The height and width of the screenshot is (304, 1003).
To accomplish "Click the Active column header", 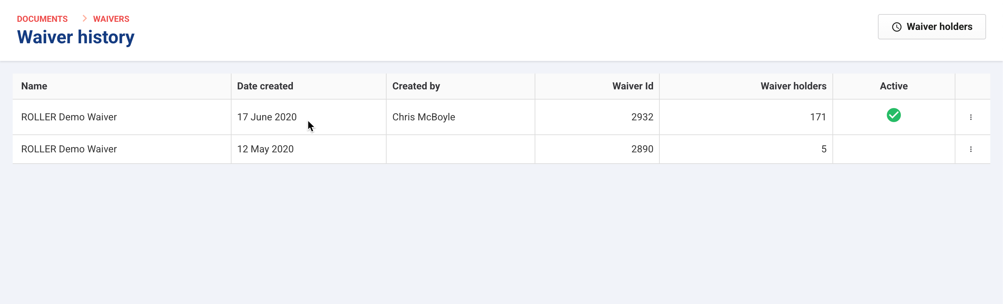I will (x=893, y=86).
